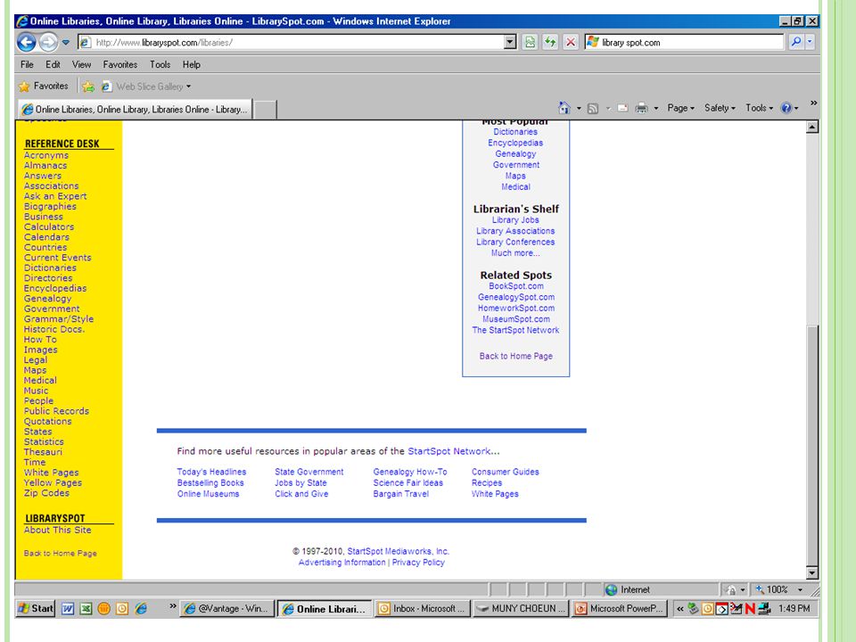
Task: Expand the address bar history dropdown
Action: pyautogui.click(x=510, y=42)
